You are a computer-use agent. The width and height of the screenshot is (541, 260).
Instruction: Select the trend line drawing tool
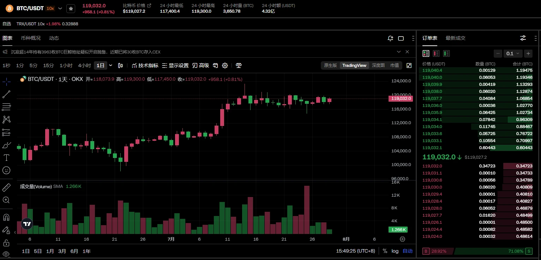point(6,94)
